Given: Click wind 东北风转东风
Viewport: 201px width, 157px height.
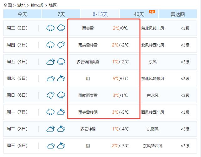Looking at the screenshot, I should click(153, 79).
